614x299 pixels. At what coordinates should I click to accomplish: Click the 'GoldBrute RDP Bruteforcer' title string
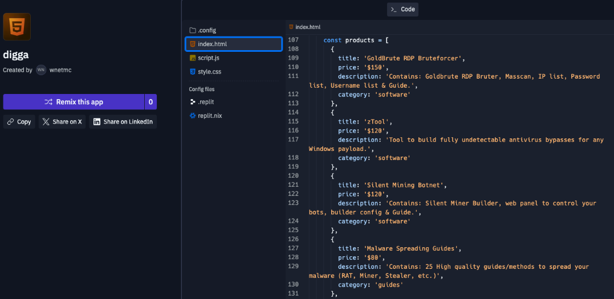tap(413, 58)
